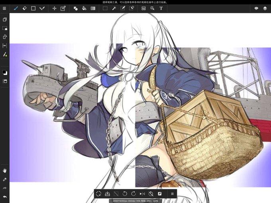271x203 pixels.
Task: Select the Gradient tool
Action: pyautogui.click(x=93, y=8)
